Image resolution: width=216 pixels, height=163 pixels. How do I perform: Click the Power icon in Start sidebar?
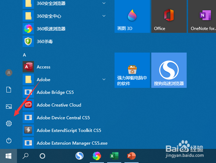pyautogui.click(x=9, y=141)
